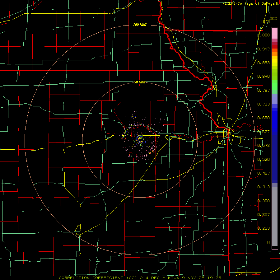Click the 0.573 legend value
Screen dimensions: 280x280
[x=264, y=146]
